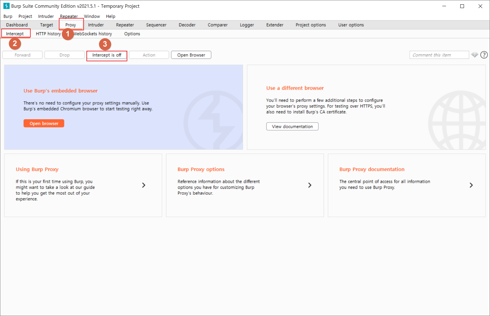Open the Help menu
This screenshot has height=316, width=490.
coord(111,16)
